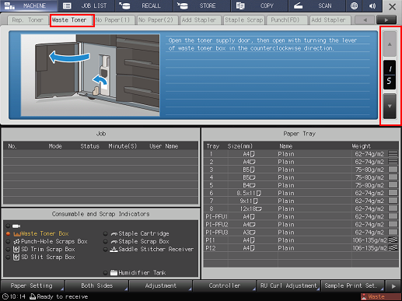Select tray 3 row B5 Plain
The width and height of the screenshot is (402, 301).
point(301,170)
